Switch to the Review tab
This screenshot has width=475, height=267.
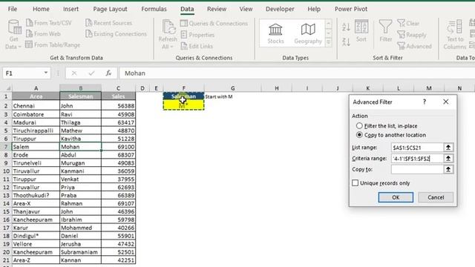(x=217, y=9)
